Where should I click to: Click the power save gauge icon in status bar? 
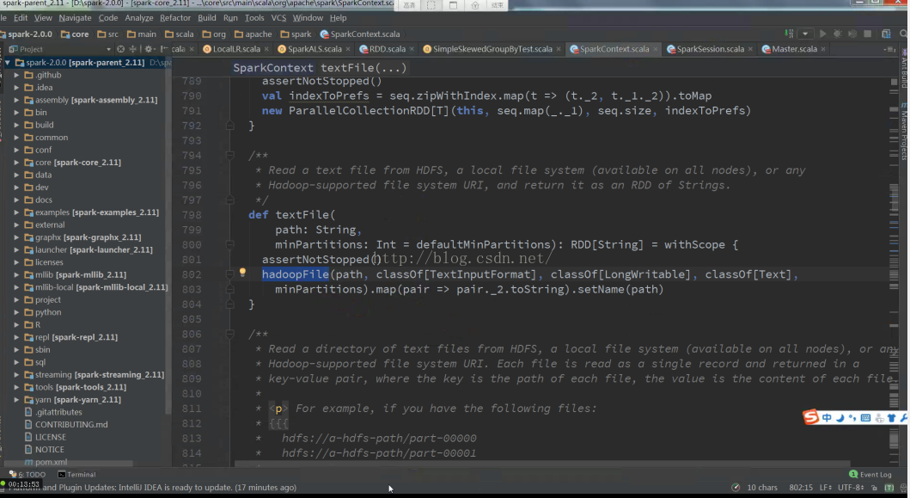click(736, 488)
